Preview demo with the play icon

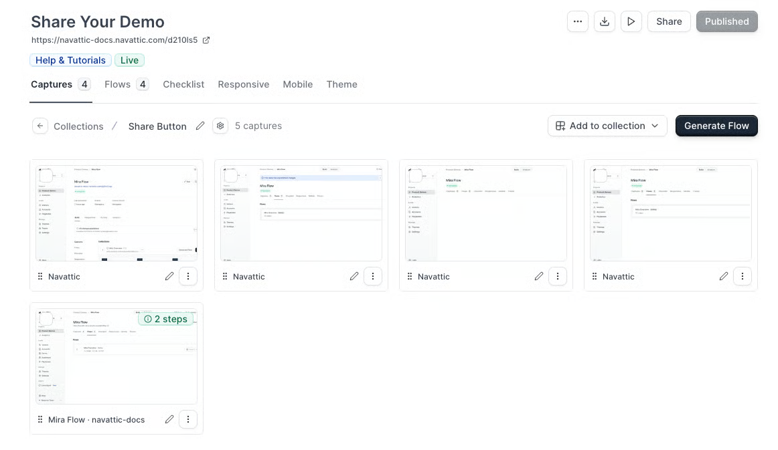click(631, 21)
